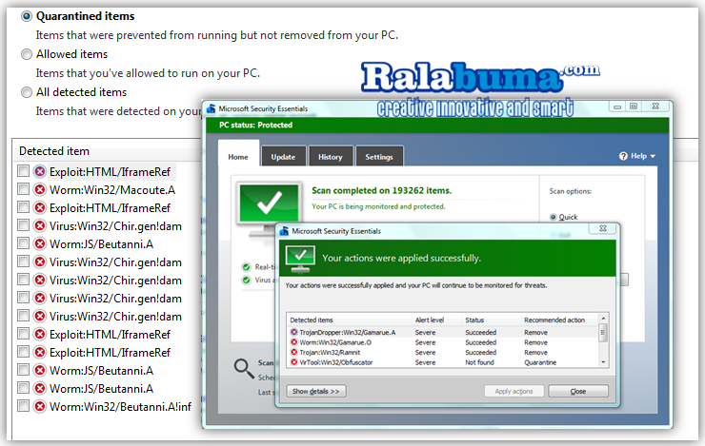This screenshot has width=705, height=446.
Task: Tick the checkbox for Worm:JS/Beutanni.A row under Virus:Win32/Chir.gen!dam at top
Action: point(23,243)
